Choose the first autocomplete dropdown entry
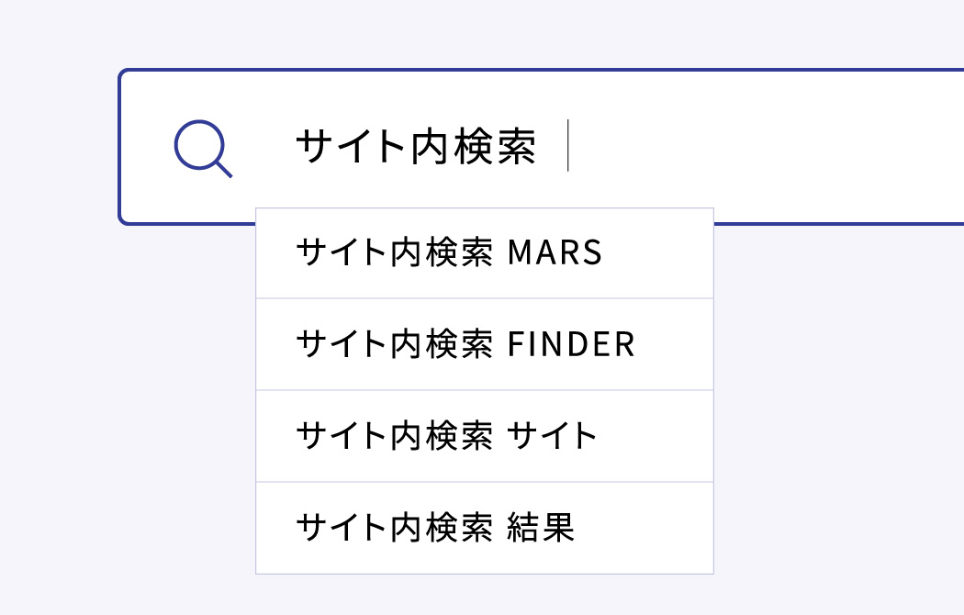Viewport: 964px width, 615px height. tap(485, 253)
